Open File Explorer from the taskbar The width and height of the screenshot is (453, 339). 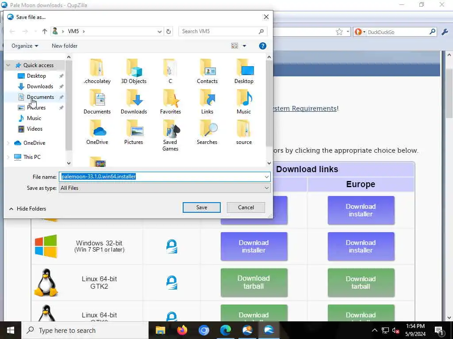pyautogui.click(x=160, y=330)
